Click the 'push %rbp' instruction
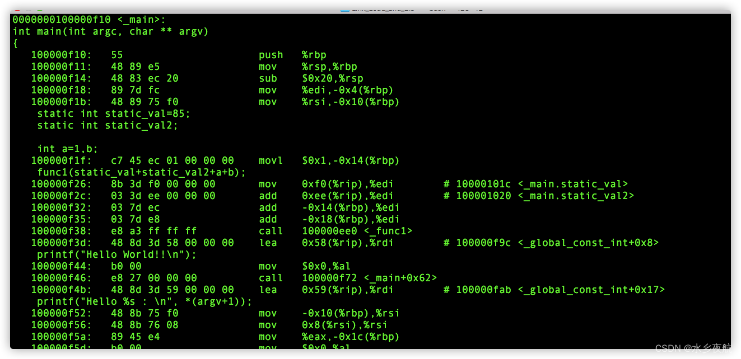The width and height of the screenshot is (741, 359). 291,55
